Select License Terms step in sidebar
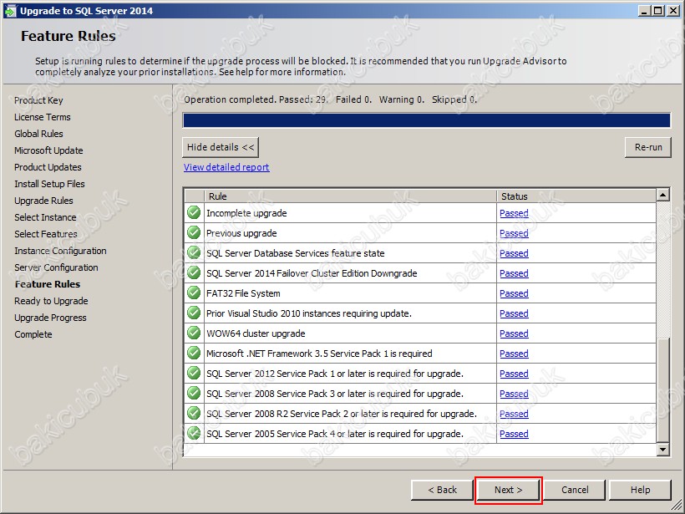This screenshot has width=685, height=514. (43, 117)
